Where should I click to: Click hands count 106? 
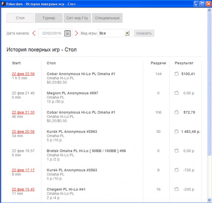pos(158,112)
